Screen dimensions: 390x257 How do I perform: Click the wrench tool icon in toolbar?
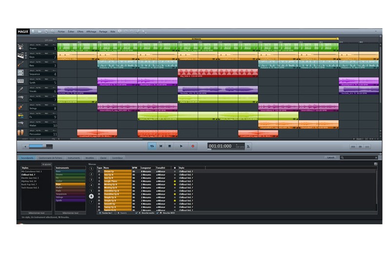pos(138,31)
